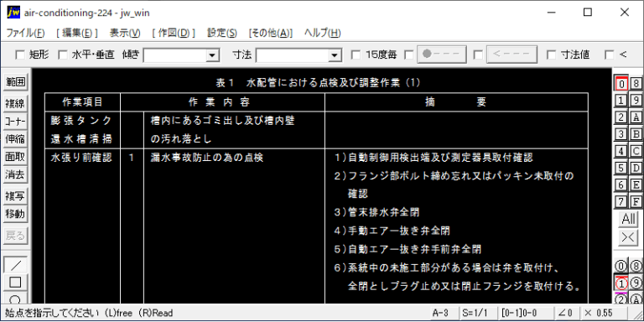Viewport: 644px width, 322px height.
Task: Select layer A square button
Action: [x=636, y=117]
